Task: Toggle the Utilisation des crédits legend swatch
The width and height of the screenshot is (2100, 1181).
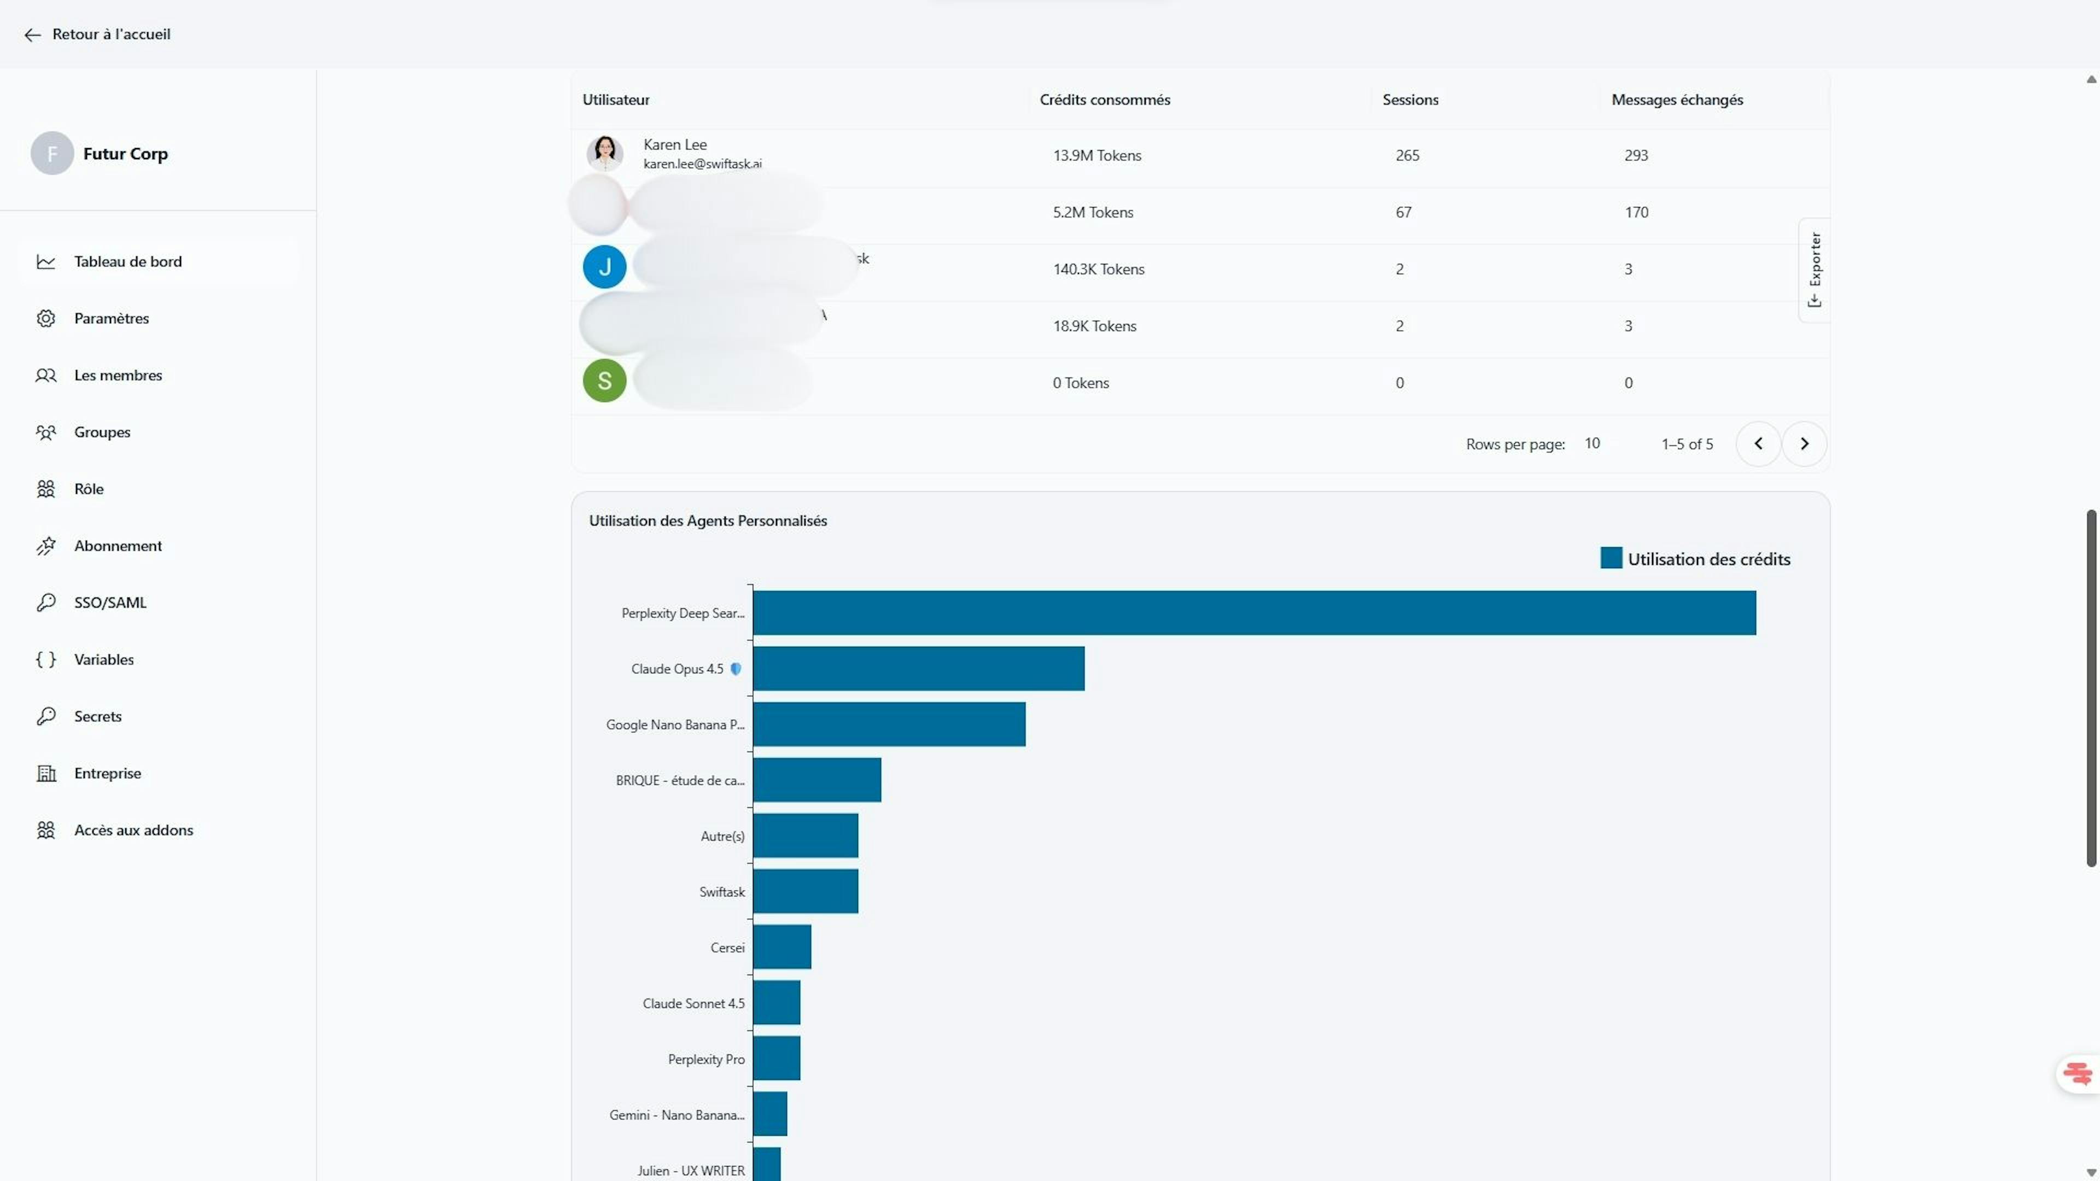Action: coord(1611,558)
